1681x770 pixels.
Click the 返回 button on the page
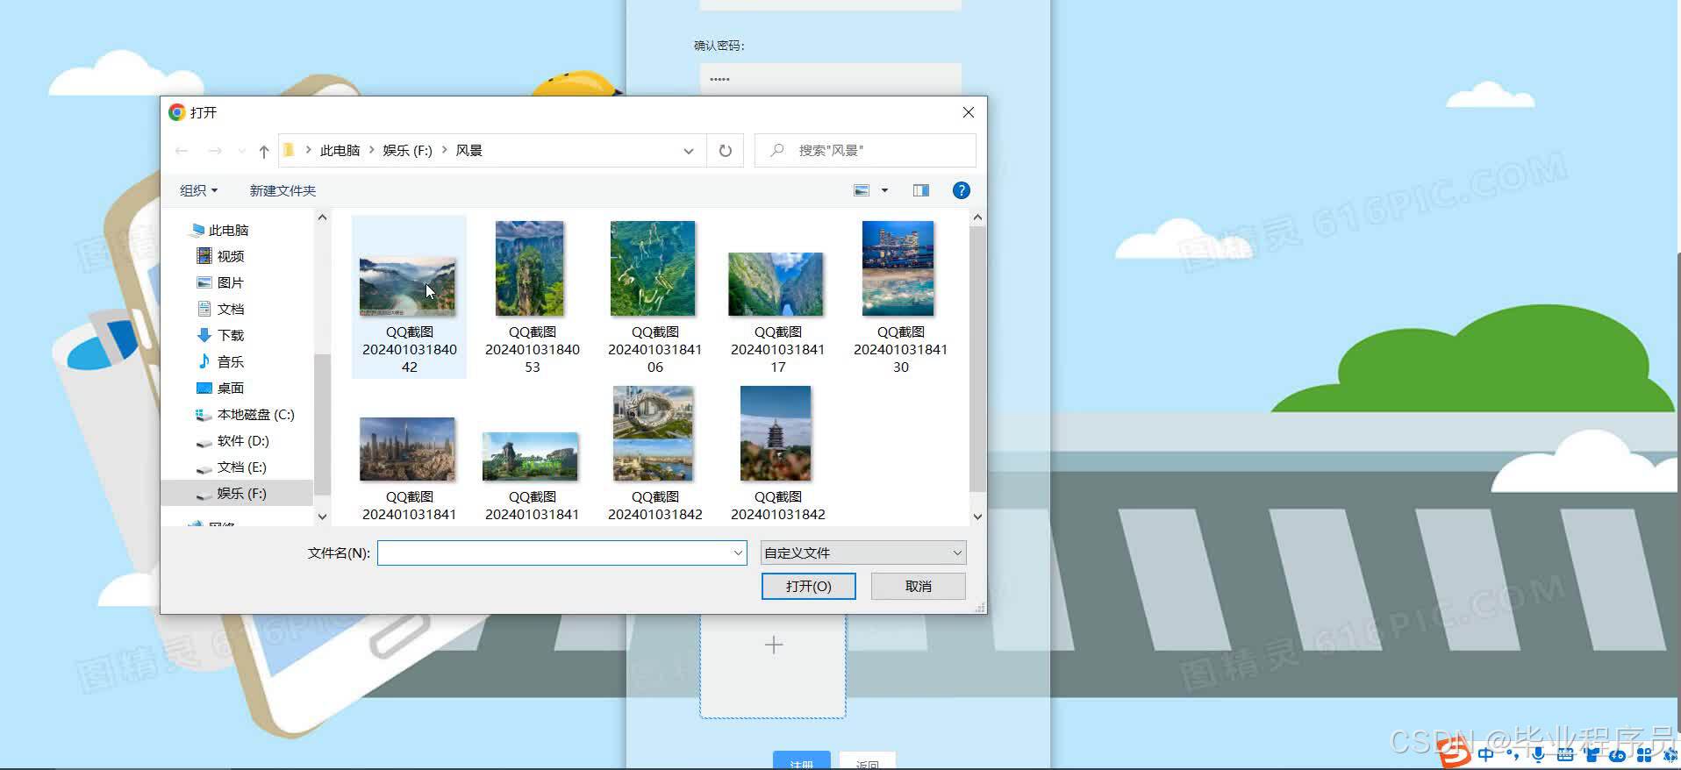click(868, 761)
